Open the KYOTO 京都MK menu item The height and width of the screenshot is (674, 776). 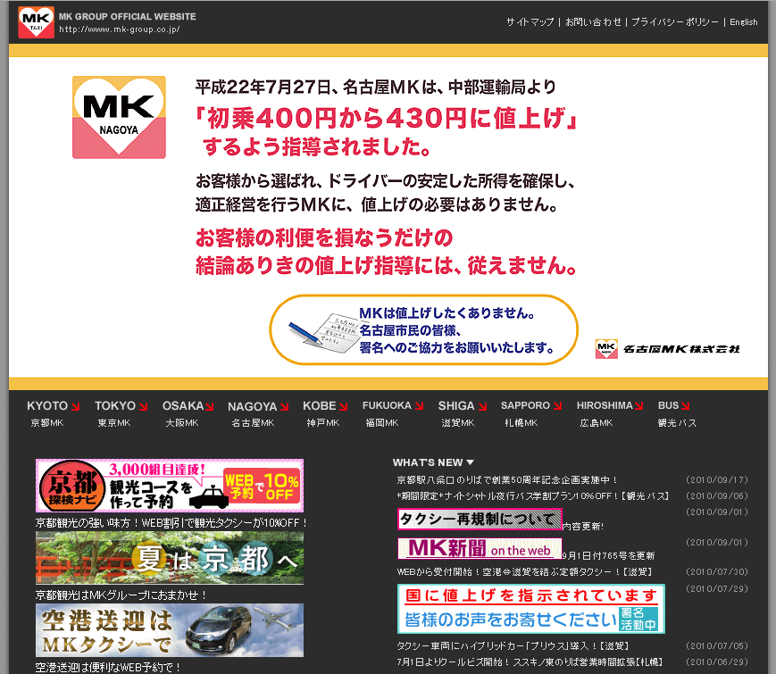pyautogui.click(x=53, y=413)
